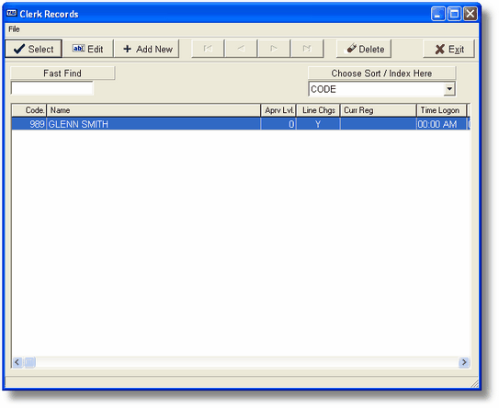Click the Curr Reg column header
This screenshot has height=408, width=499.
[x=378, y=110]
